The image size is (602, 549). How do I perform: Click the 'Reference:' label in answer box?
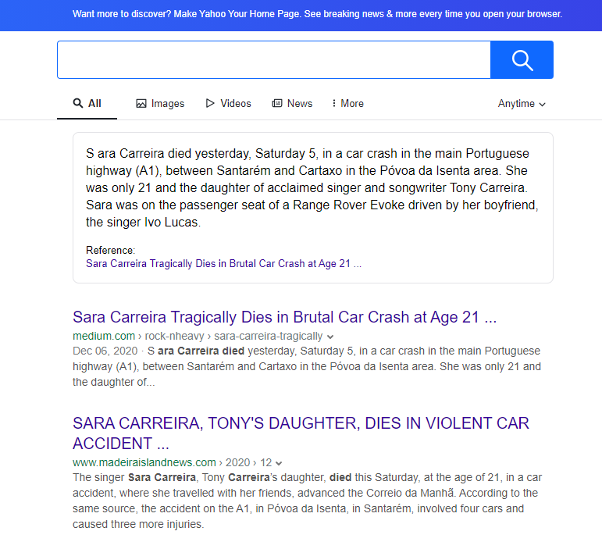110,251
